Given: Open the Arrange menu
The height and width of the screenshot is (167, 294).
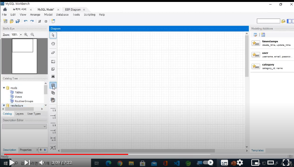Looking at the screenshot, I should pyautogui.click(x=35, y=15).
